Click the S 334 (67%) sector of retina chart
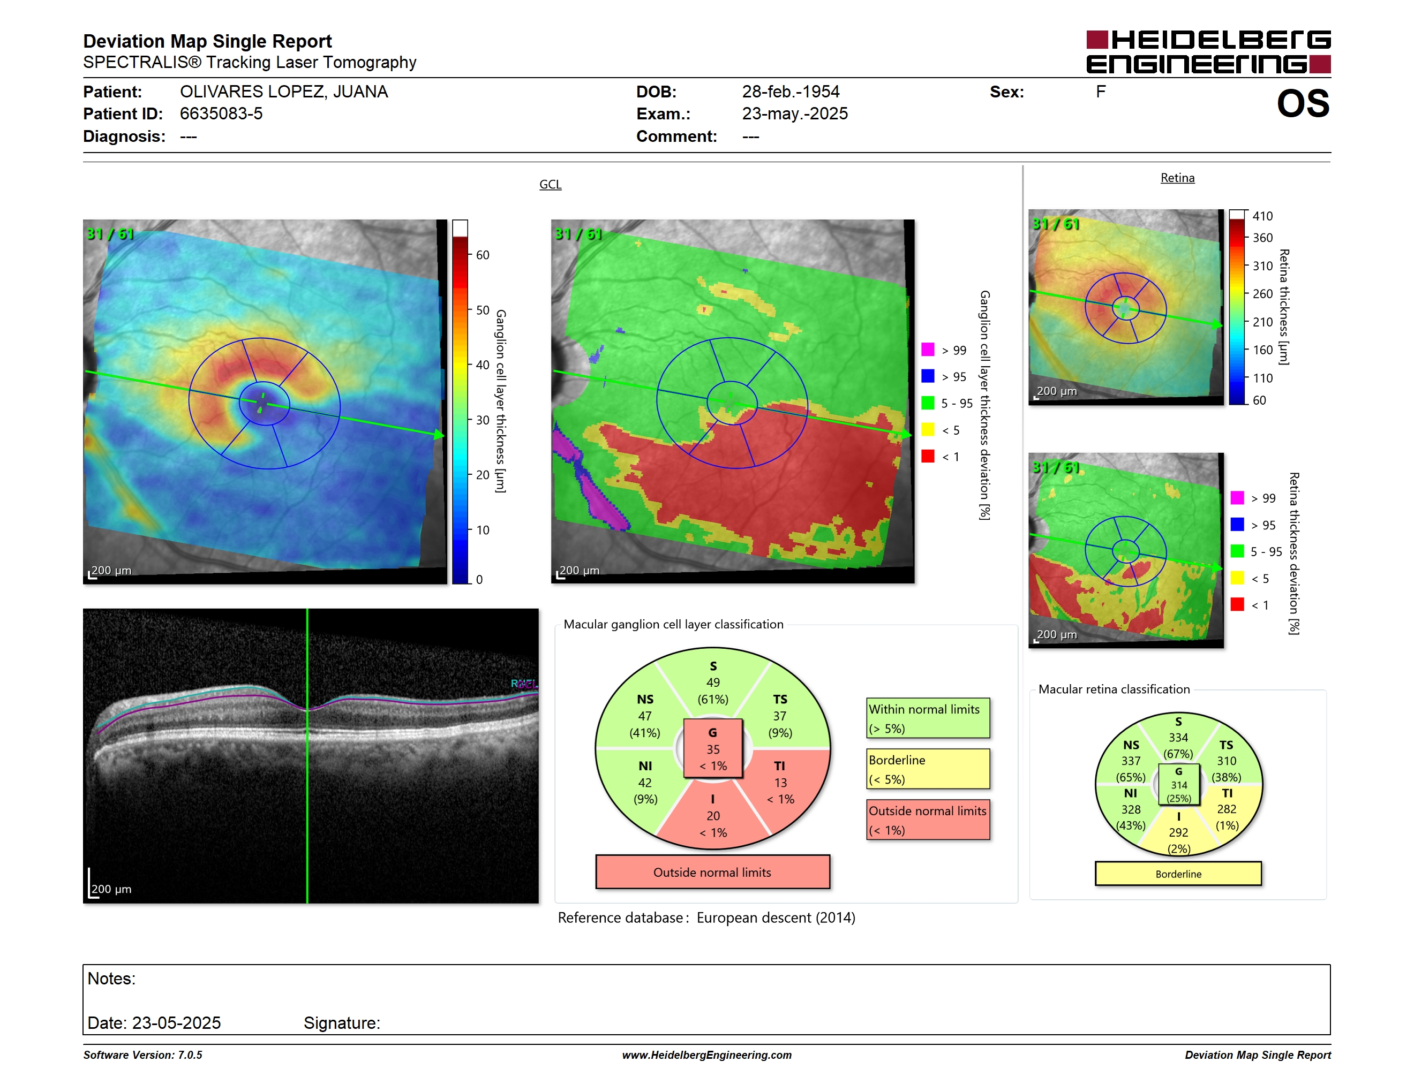This screenshot has height=1092, width=1414. pos(1178,738)
